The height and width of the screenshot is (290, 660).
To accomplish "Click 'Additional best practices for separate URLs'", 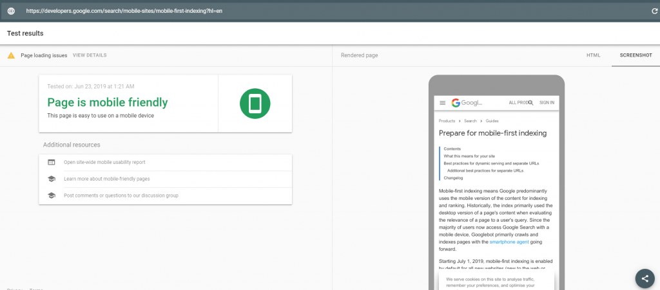I will (485, 171).
